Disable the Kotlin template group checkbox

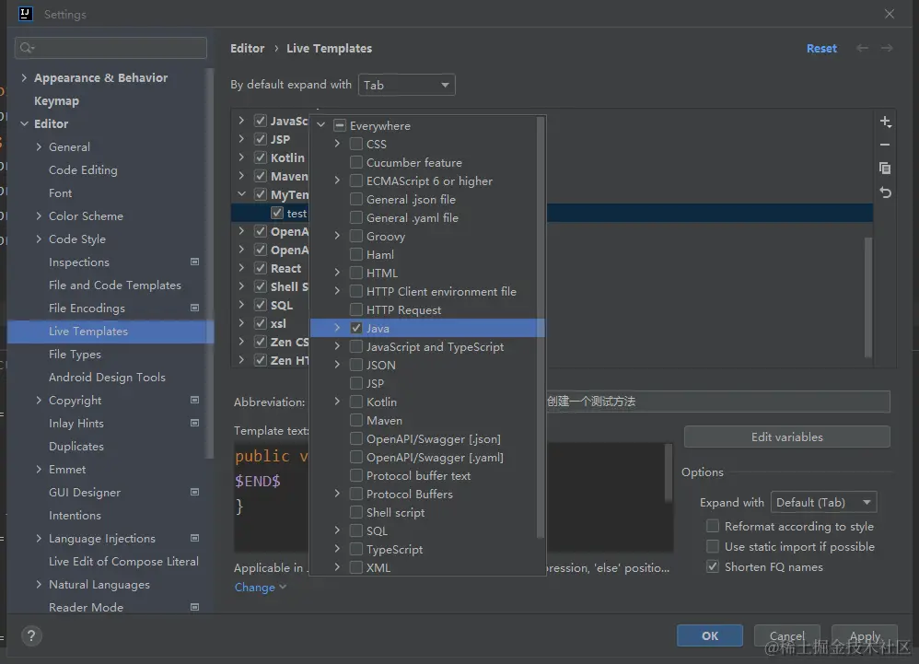click(261, 157)
